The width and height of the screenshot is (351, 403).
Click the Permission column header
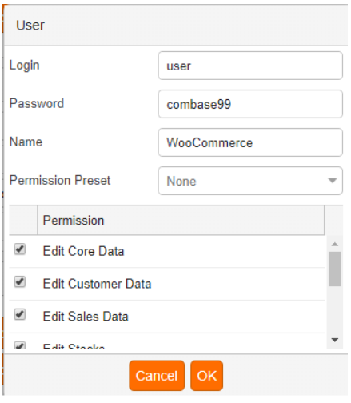point(181,221)
